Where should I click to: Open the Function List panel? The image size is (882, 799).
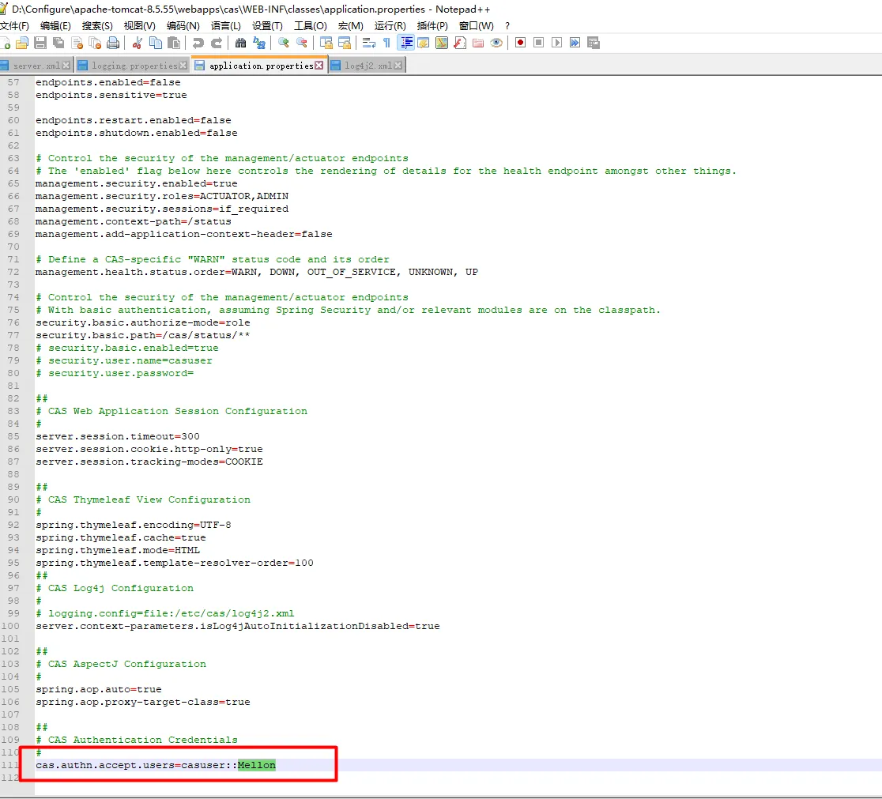460,43
